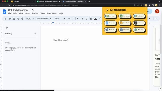Run spelling and grammar check
This screenshot has width=162, height=91.
click(x=18, y=19)
